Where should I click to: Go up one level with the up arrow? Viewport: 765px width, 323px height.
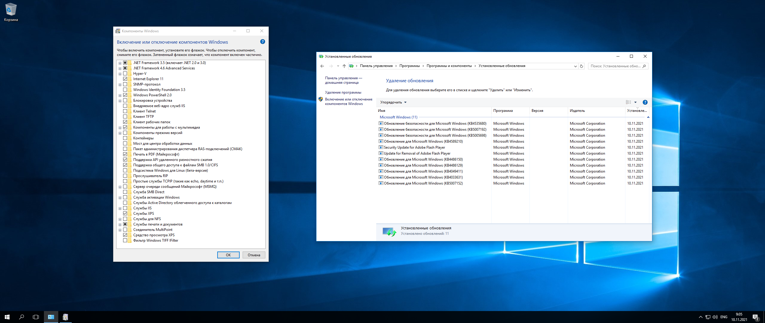[x=344, y=66]
